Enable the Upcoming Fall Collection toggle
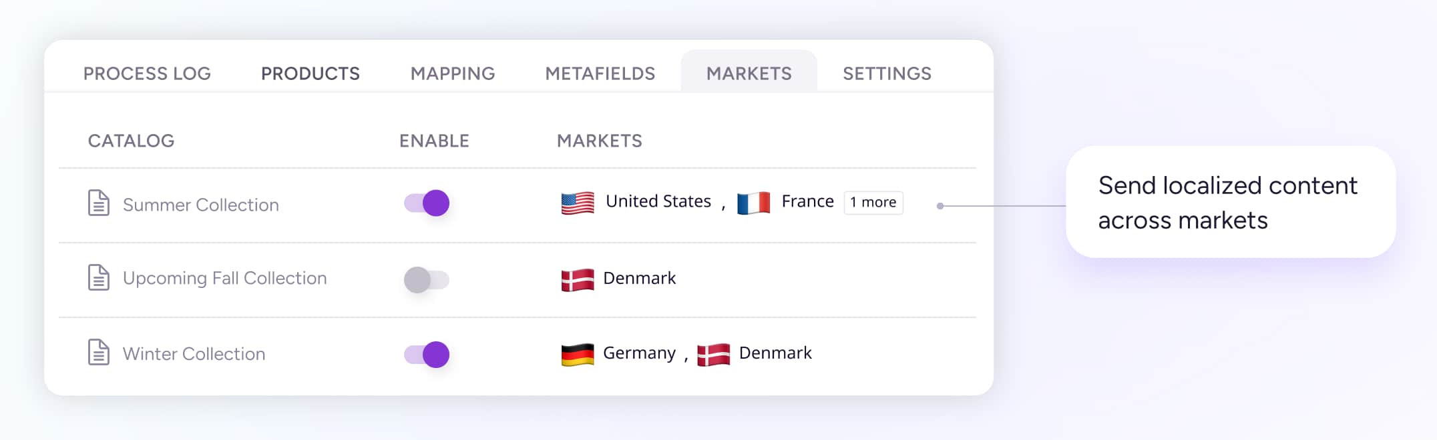The width and height of the screenshot is (1437, 440). point(427,279)
